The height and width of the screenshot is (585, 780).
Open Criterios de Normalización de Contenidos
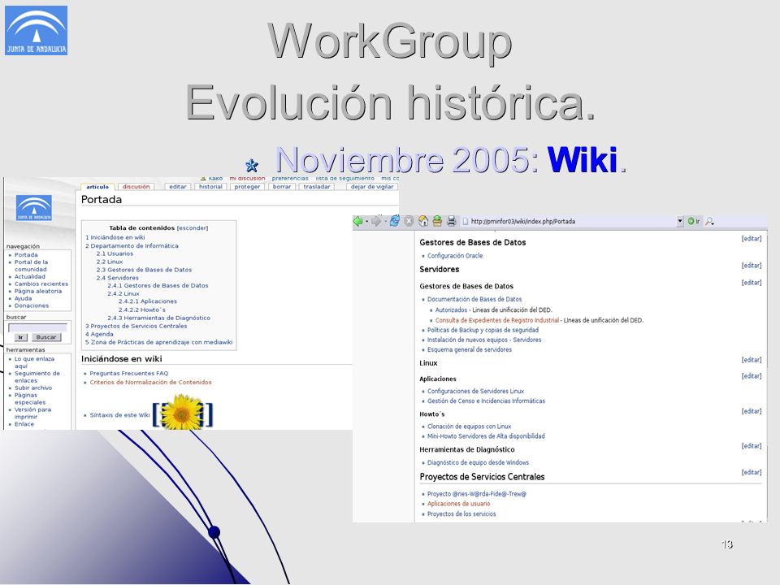(x=150, y=382)
